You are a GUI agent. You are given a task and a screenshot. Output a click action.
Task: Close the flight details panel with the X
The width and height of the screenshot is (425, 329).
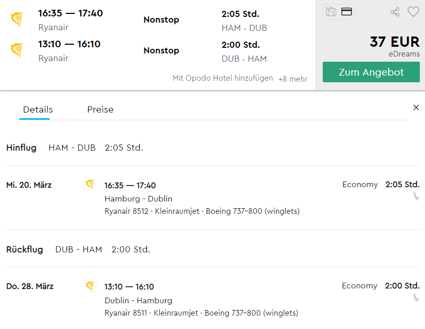416,107
